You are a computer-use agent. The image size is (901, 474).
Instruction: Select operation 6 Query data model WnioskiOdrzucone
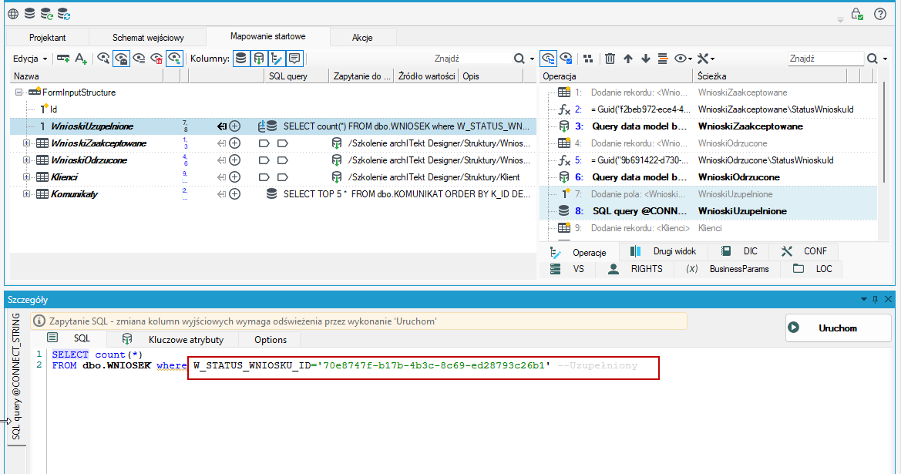point(708,177)
